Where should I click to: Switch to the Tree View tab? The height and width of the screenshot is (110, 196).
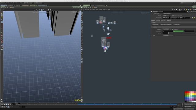[x=92, y=5]
